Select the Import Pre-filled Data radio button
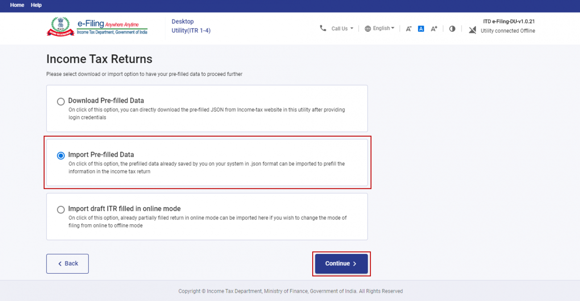 [61, 155]
